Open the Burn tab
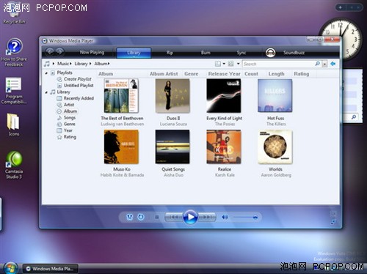This screenshot has width=367, height=274. coord(206,53)
